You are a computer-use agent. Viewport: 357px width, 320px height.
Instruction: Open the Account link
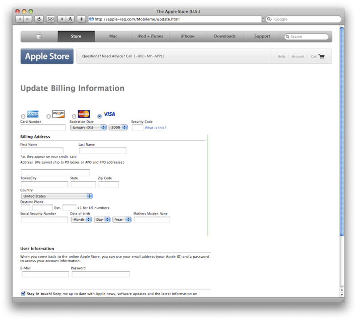tap(298, 57)
